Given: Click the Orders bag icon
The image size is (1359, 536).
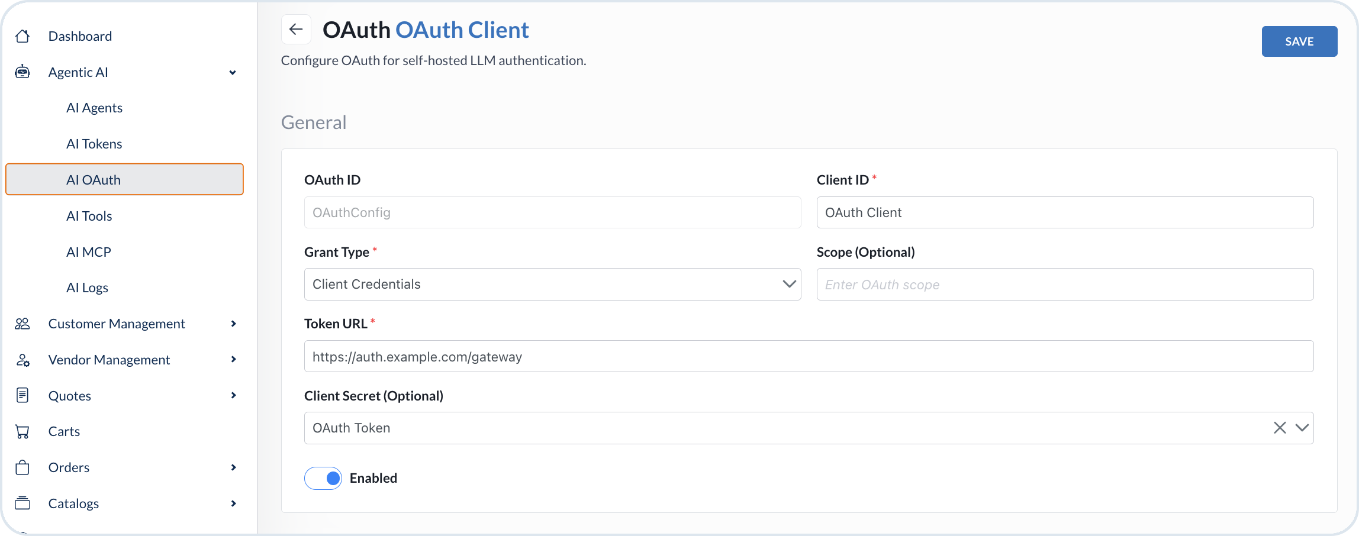Looking at the screenshot, I should 22,467.
